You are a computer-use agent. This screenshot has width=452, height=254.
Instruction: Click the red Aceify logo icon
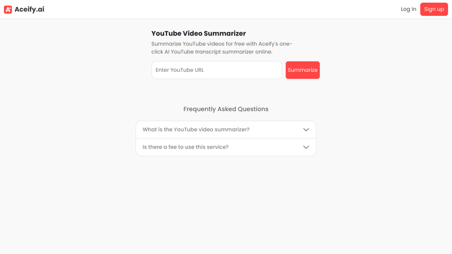[8, 10]
